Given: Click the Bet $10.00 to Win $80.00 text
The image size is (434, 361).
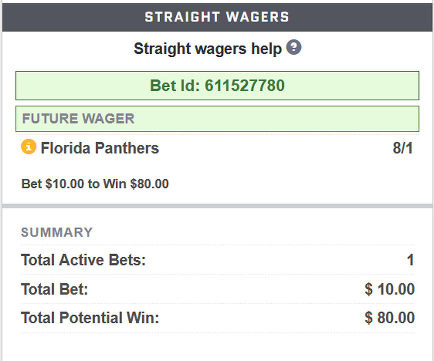Looking at the screenshot, I should [x=95, y=184].
